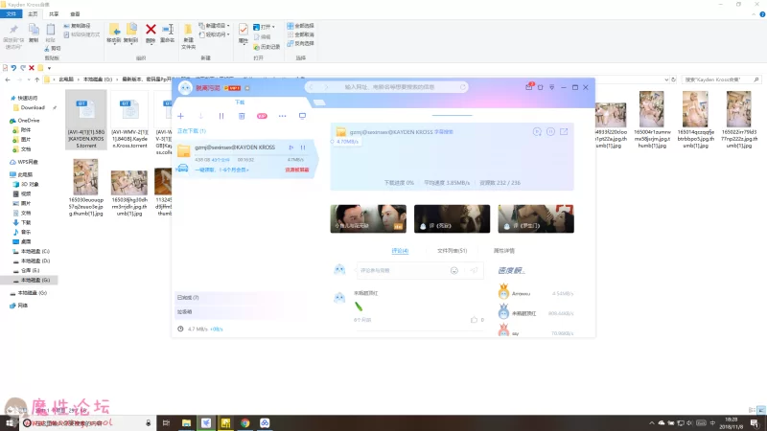The image size is (767, 431).
Task: Click the pause circle icon in detail panel
Action: point(550,131)
